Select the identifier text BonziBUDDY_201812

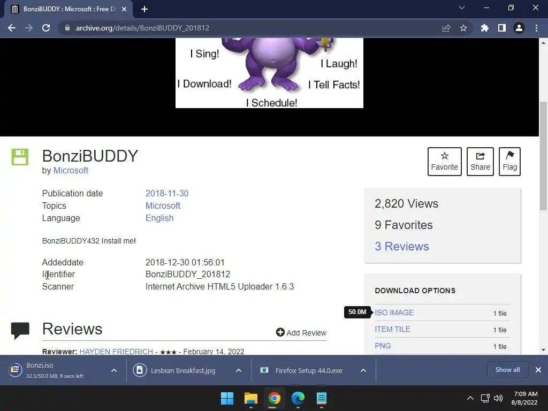(x=188, y=275)
